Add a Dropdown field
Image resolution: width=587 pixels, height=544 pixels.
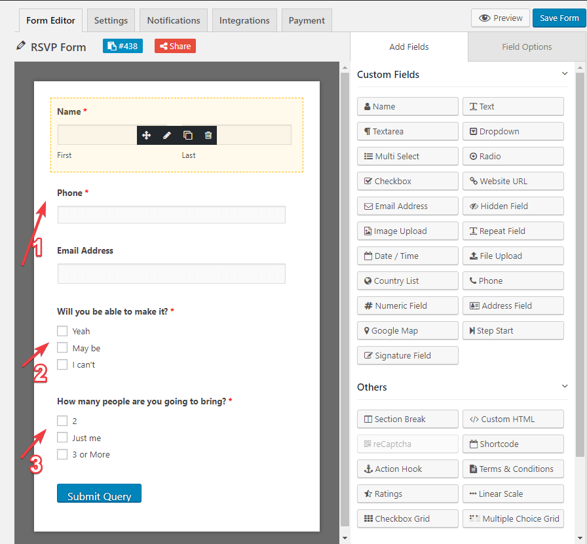click(x=513, y=132)
